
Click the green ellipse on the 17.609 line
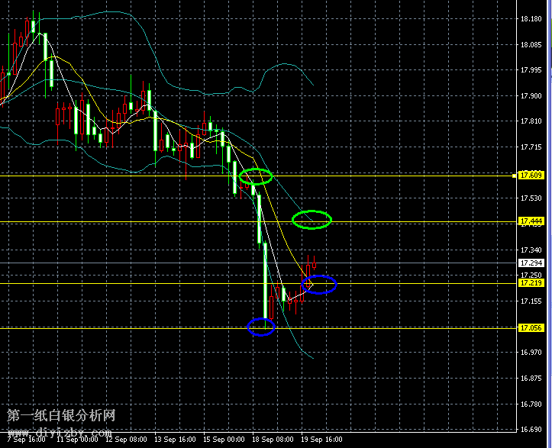pos(256,176)
